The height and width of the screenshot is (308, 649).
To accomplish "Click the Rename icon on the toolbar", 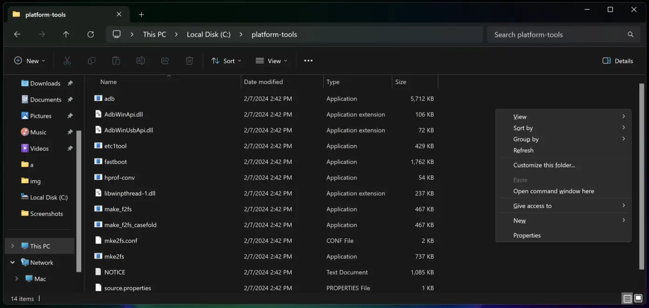I will coord(140,61).
